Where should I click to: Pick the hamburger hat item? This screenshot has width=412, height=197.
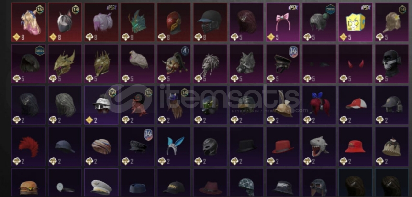tap(28, 183)
